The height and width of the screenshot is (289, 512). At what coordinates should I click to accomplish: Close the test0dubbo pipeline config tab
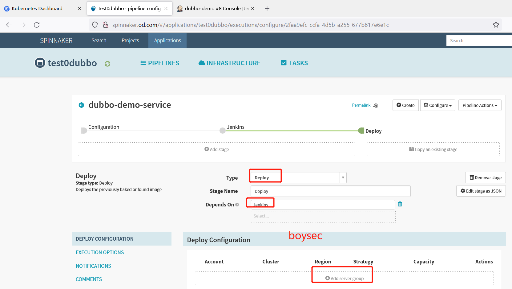[x=166, y=9]
